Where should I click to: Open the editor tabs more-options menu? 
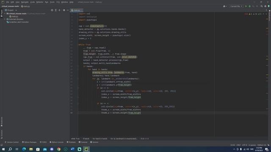click(266, 10)
